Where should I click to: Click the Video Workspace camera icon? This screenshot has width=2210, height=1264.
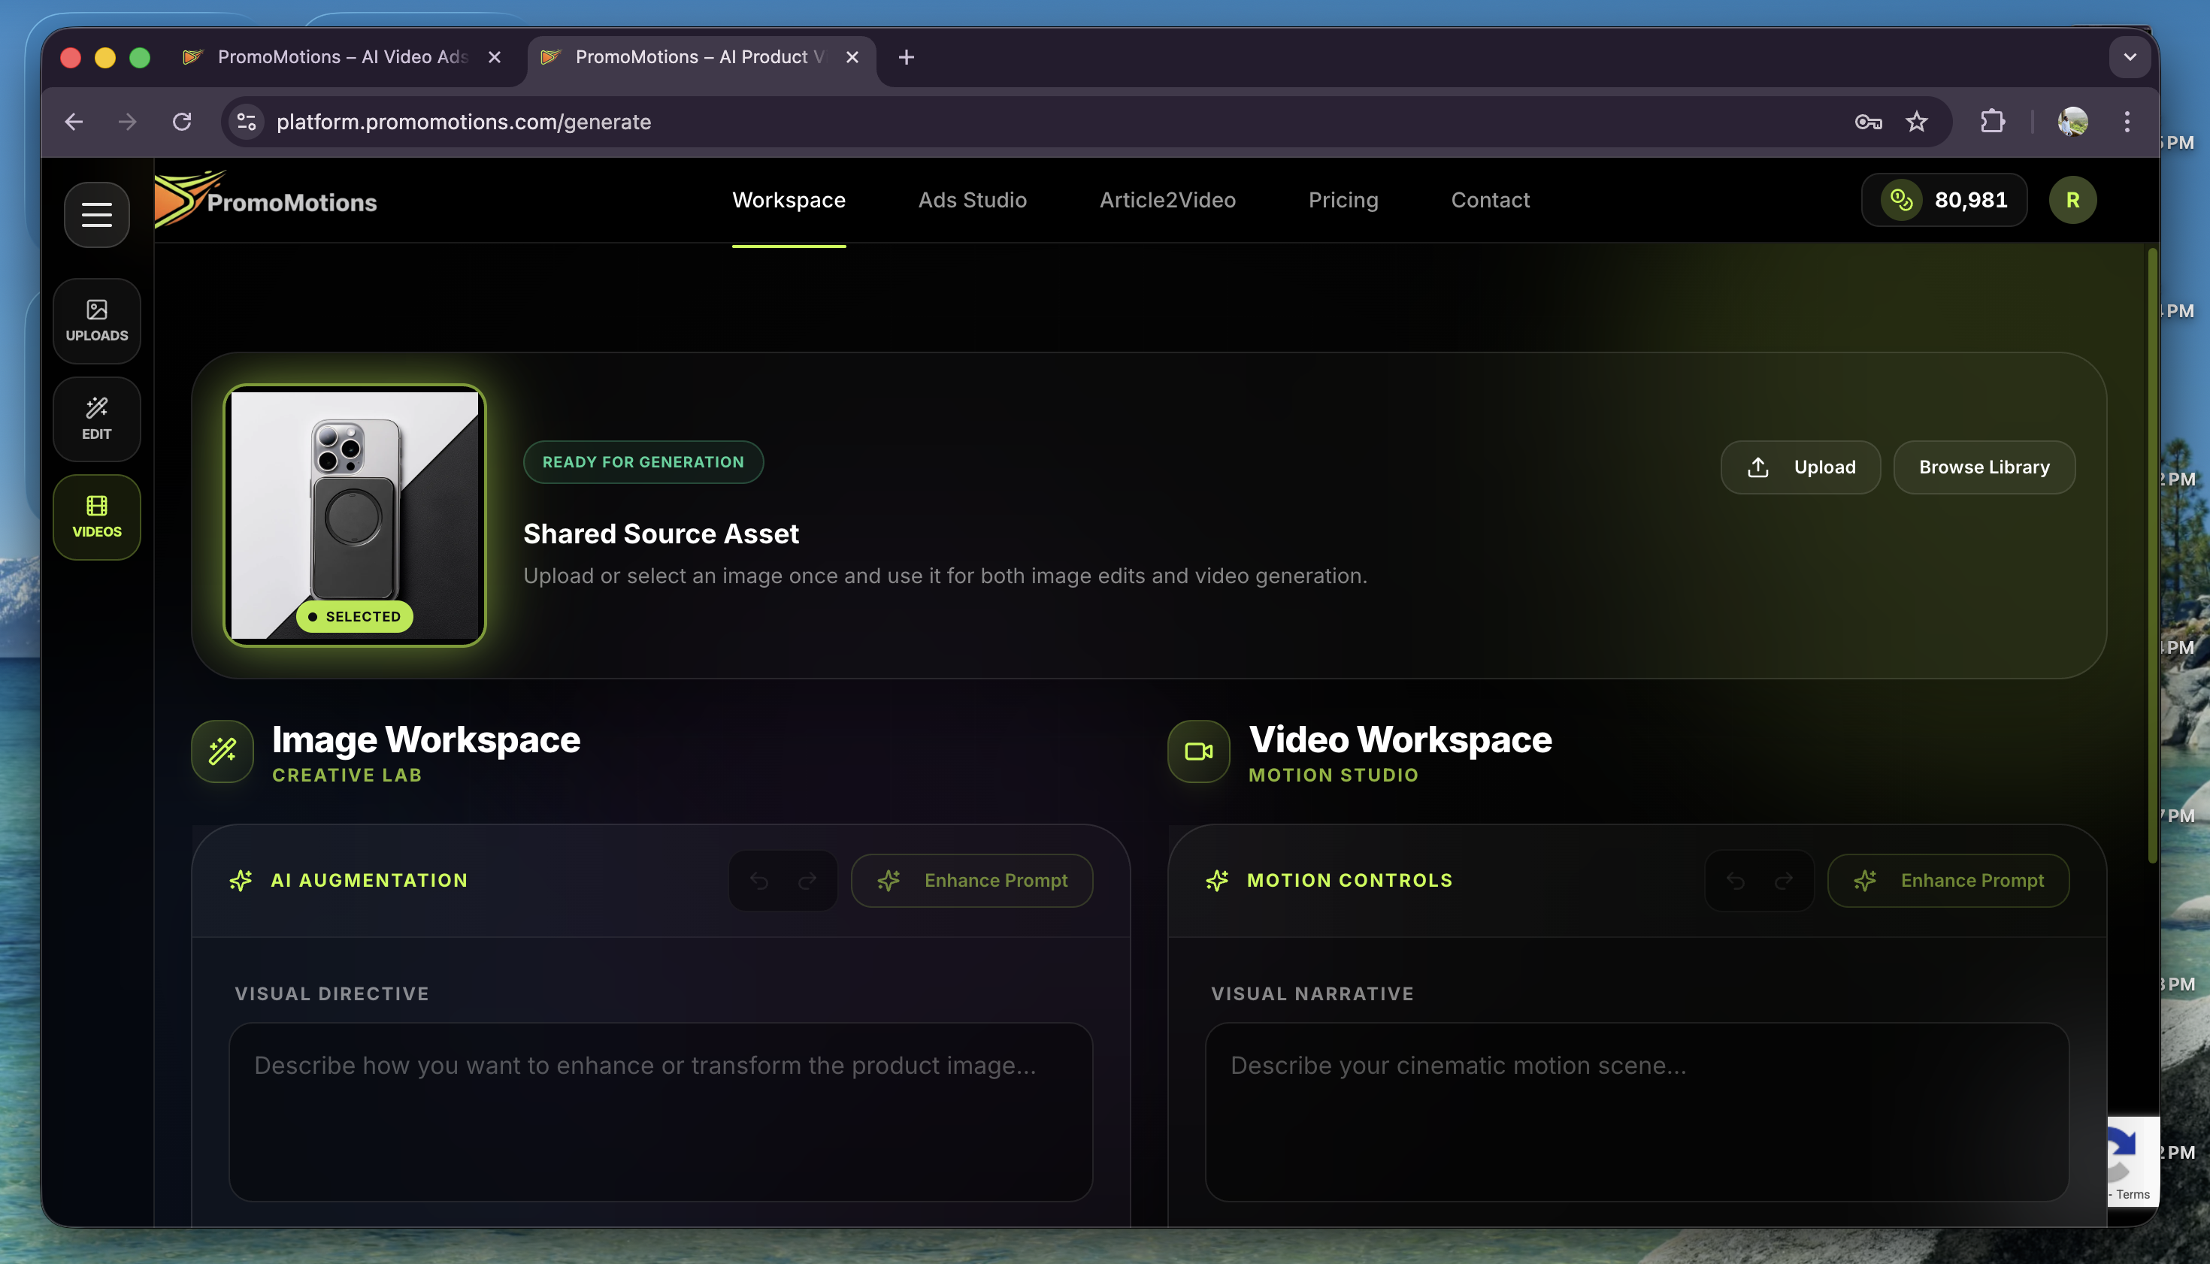click(x=1198, y=751)
